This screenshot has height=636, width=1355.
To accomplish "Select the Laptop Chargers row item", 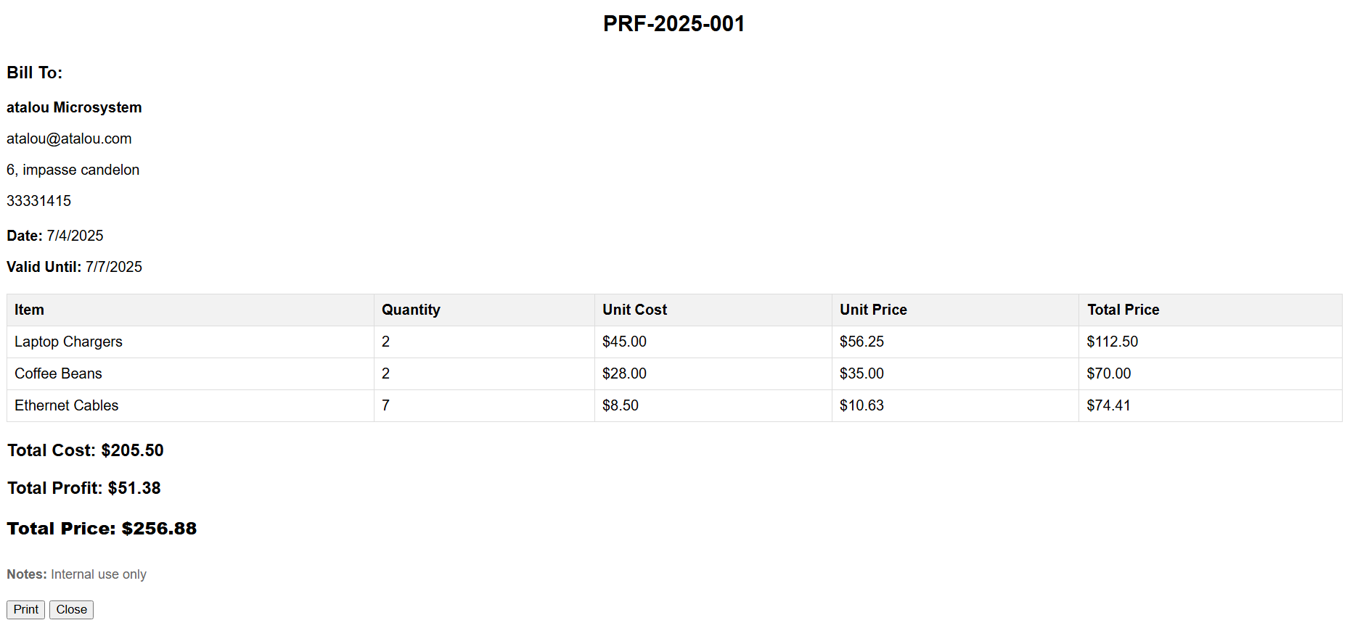I will coord(68,342).
